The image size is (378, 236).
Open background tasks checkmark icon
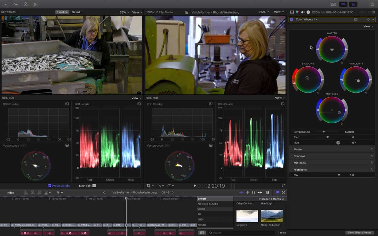tap(26, 4)
